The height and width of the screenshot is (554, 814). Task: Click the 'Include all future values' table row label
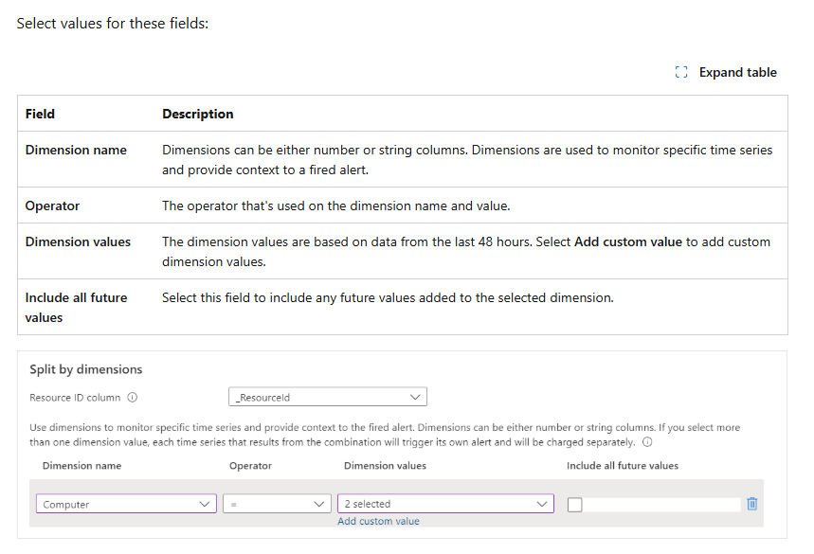(x=77, y=308)
